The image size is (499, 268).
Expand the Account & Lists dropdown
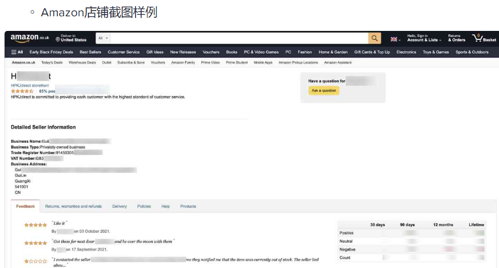point(424,38)
